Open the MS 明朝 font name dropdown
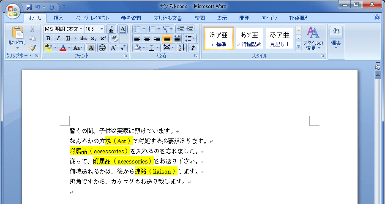Image resolution: width=385 pixels, height=204 pixels. pos(81,29)
